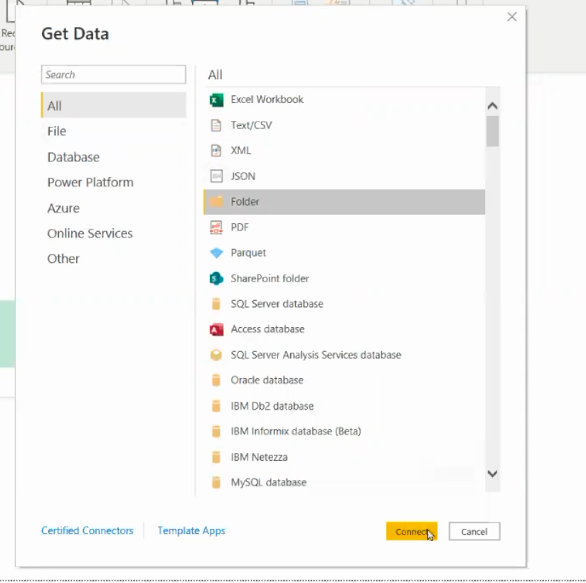Select the highlighted Folder label
The height and width of the screenshot is (583, 586).
coord(245,202)
